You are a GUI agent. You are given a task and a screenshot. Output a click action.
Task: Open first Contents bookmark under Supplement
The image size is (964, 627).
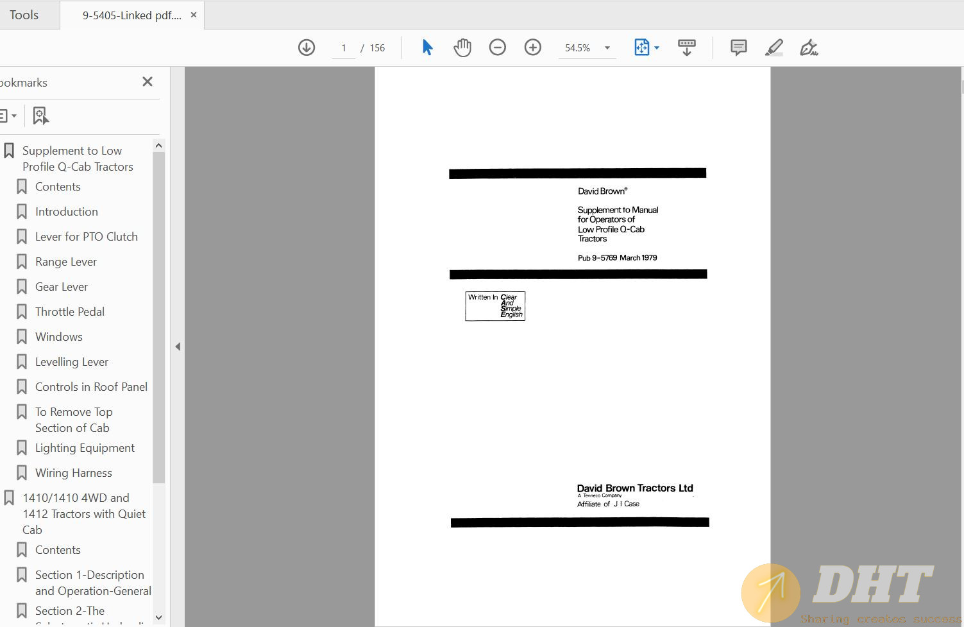[x=58, y=187]
